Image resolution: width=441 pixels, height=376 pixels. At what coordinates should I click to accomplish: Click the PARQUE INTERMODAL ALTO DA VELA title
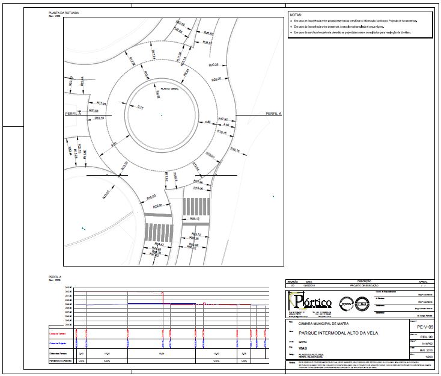[x=338, y=332]
